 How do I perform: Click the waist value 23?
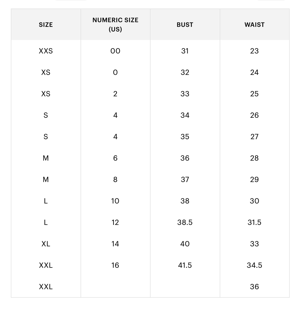tap(255, 51)
